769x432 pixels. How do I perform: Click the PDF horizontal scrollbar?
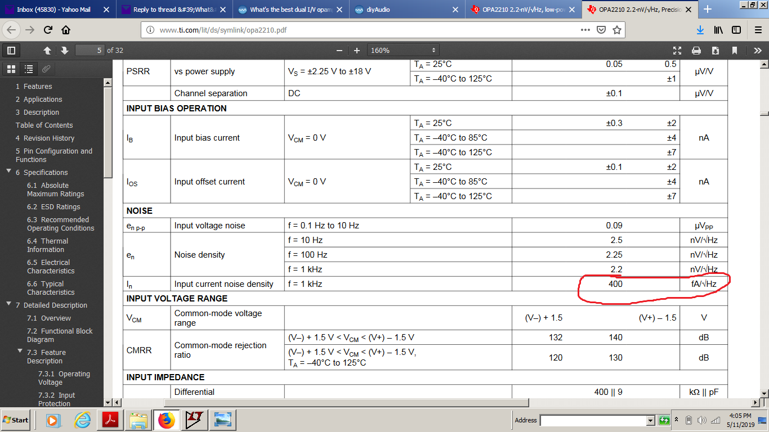pyautogui.click(x=346, y=402)
